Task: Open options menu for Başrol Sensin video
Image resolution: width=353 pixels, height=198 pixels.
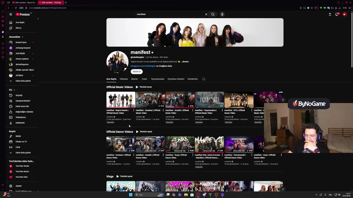Action: (134, 110)
